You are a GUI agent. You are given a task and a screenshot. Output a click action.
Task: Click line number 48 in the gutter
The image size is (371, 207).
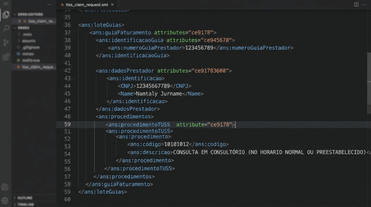(x=67, y=117)
